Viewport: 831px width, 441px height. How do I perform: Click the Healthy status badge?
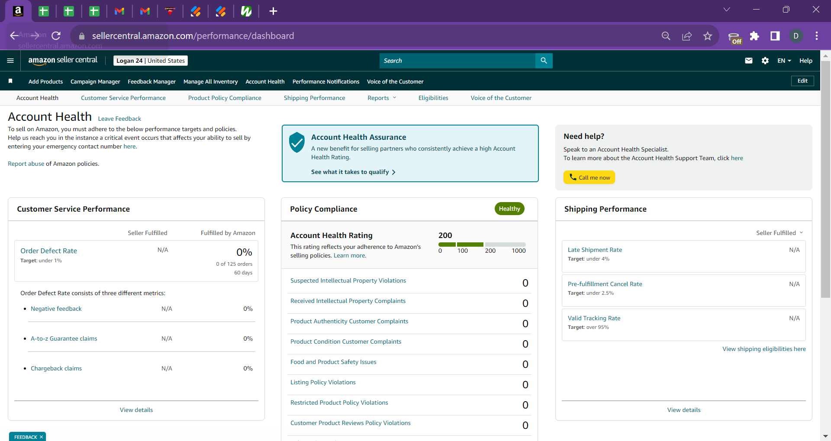pos(509,209)
